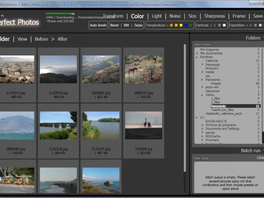Apply the Boost color preset
This screenshot has height=198, width=264.
[115, 25]
